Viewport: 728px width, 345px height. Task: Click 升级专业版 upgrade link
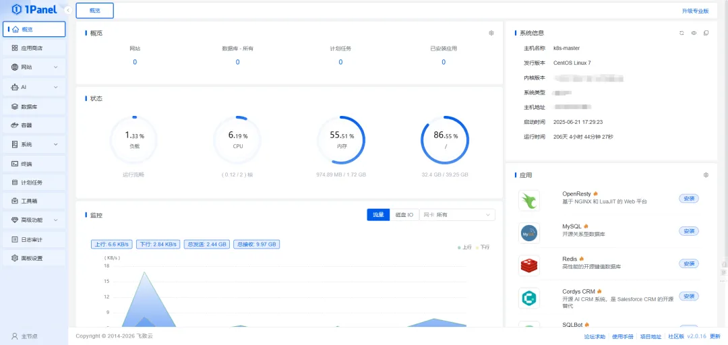point(695,11)
